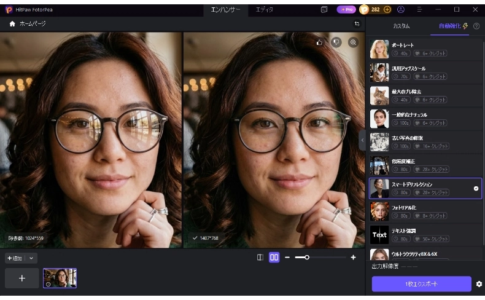Switch to the エディタ tab
The image size is (485, 300).
[x=264, y=10]
